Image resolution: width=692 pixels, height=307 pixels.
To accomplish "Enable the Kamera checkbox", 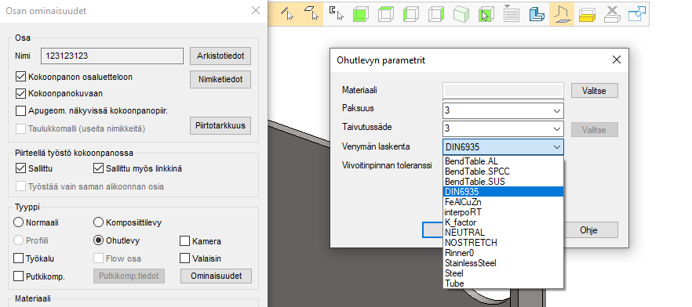I will 184,241.
